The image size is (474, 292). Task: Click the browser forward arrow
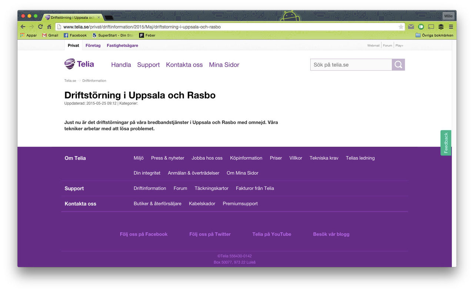pos(31,27)
